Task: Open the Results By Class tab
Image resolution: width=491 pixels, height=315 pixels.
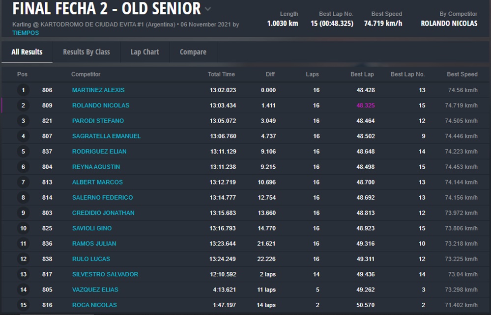Action: pos(86,52)
